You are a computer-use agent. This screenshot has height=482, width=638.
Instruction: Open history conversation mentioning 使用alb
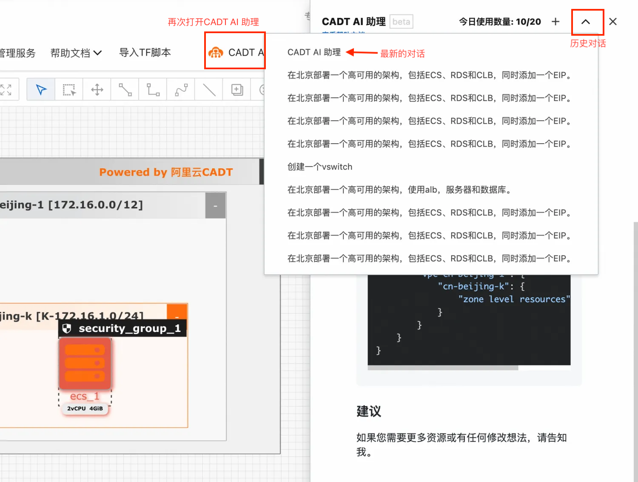click(400, 190)
